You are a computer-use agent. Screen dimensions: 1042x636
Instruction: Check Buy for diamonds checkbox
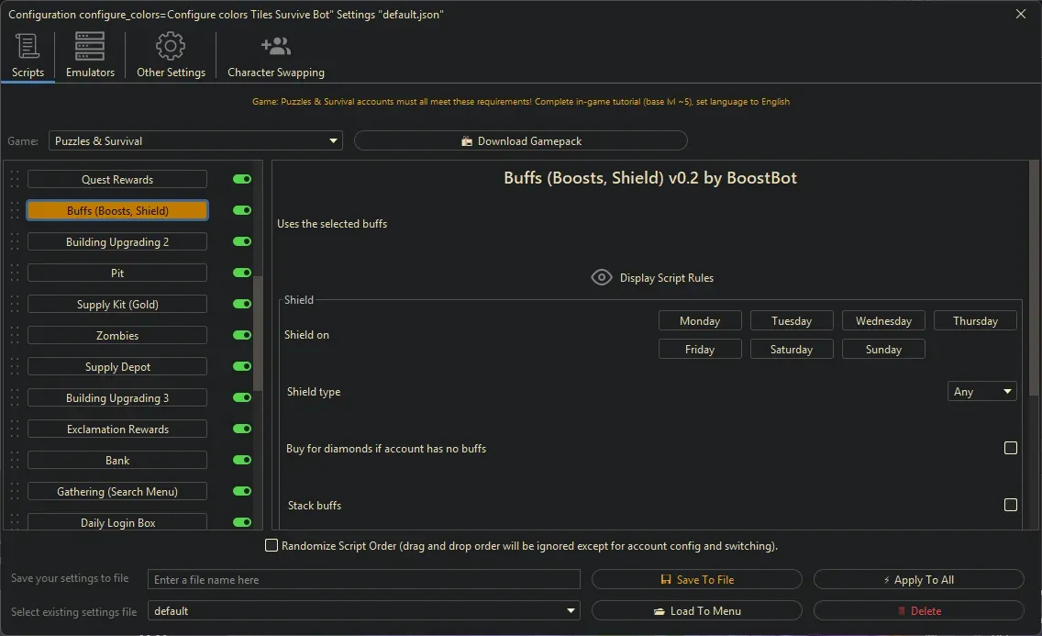(x=1011, y=449)
